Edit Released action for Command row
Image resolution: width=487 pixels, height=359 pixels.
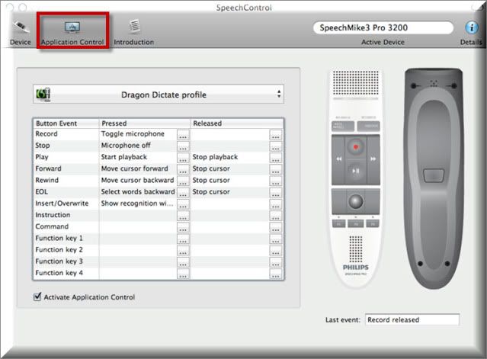click(275, 227)
